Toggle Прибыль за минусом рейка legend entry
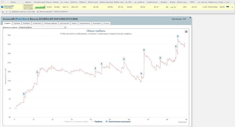Viewport: 235px width, 127px height. [75, 122]
